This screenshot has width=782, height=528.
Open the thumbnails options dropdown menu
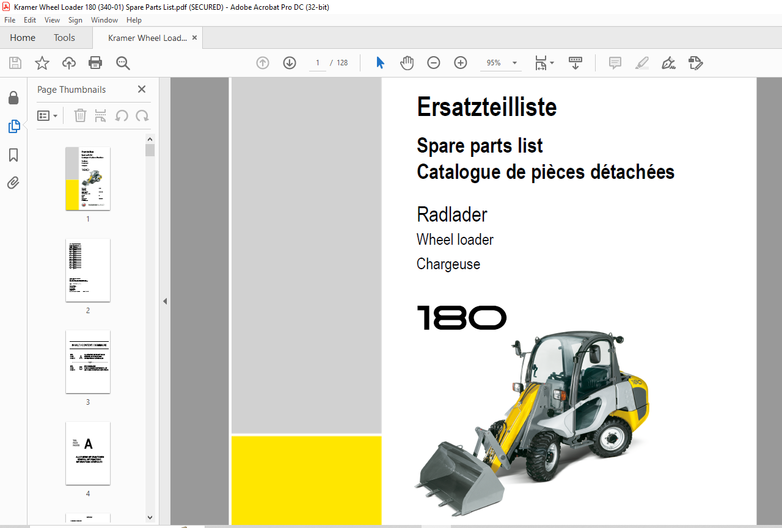coord(47,115)
